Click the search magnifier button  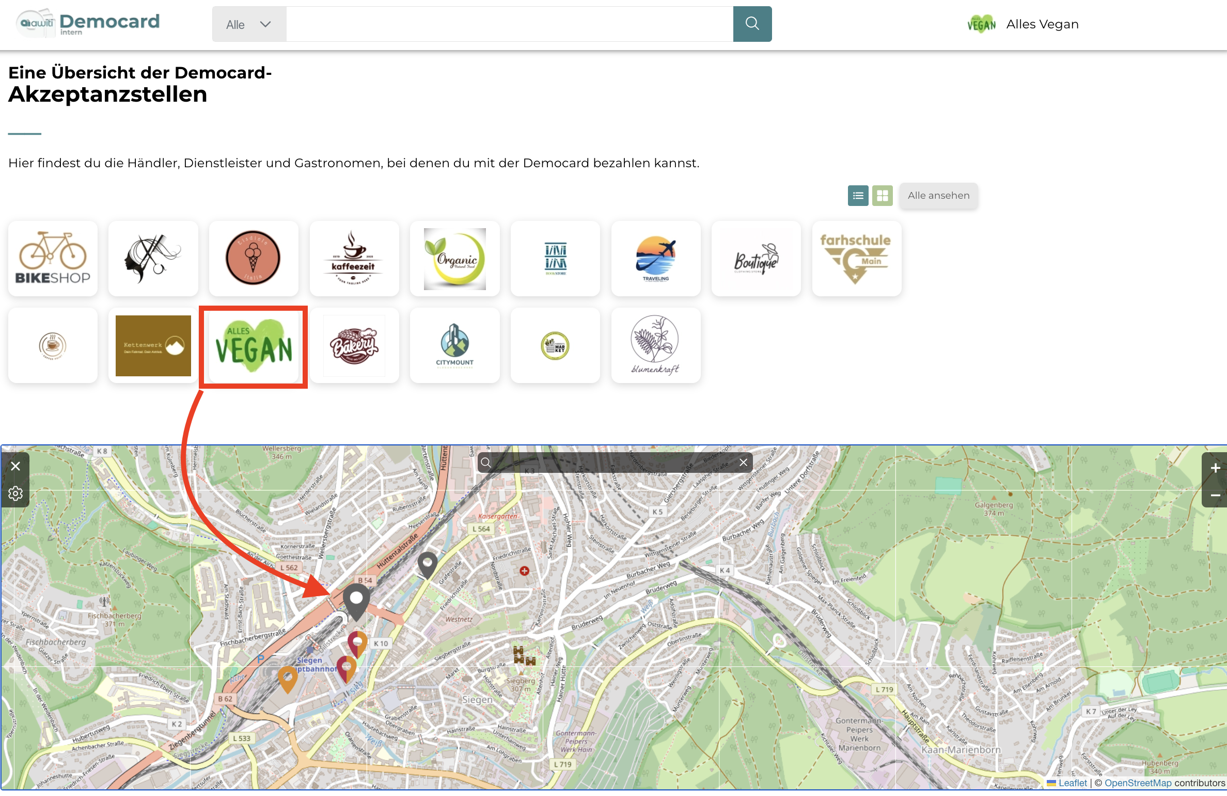[752, 24]
